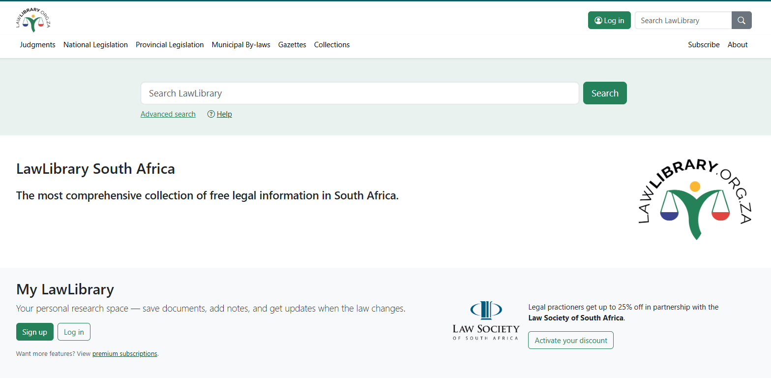
Task: Visit the About page
Action: [738, 45]
